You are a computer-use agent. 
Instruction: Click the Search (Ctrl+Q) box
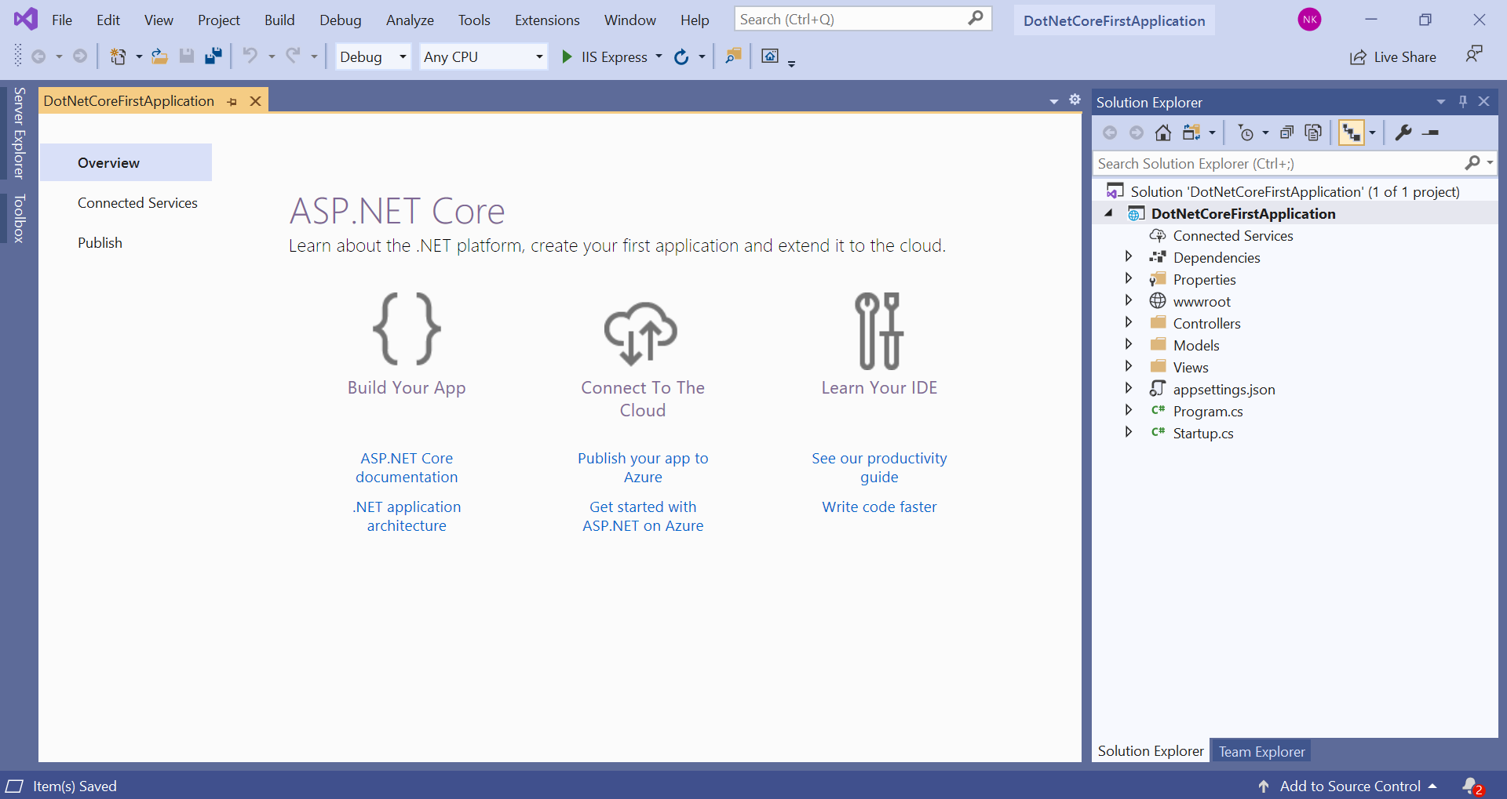click(x=863, y=19)
